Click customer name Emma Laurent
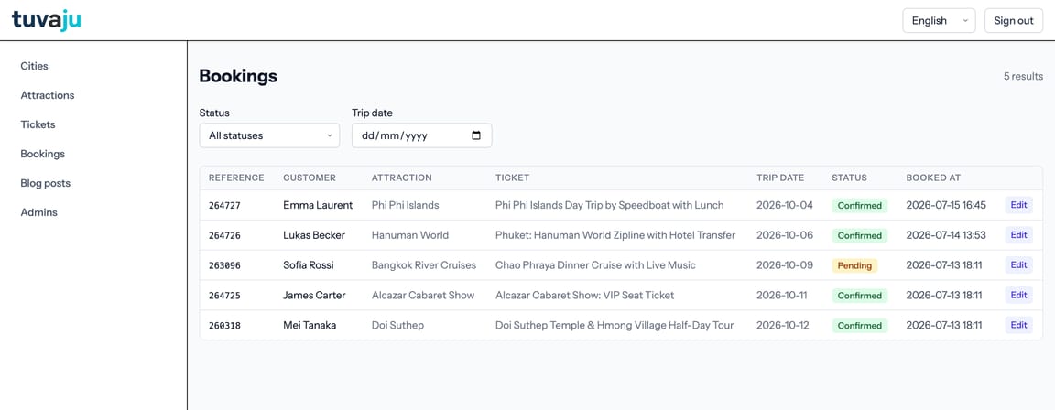 tap(318, 205)
